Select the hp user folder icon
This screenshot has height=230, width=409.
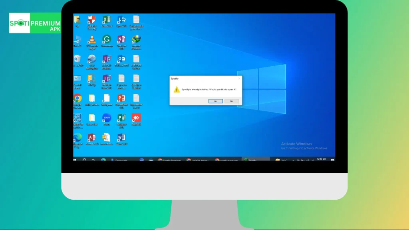click(x=77, y=22)
